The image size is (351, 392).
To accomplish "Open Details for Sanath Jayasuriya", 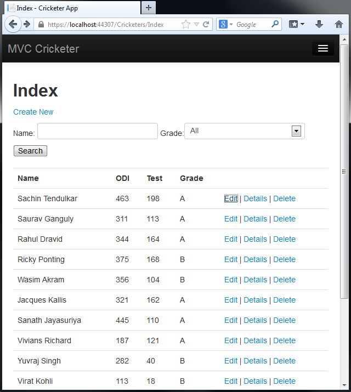I will pos(255,320).
